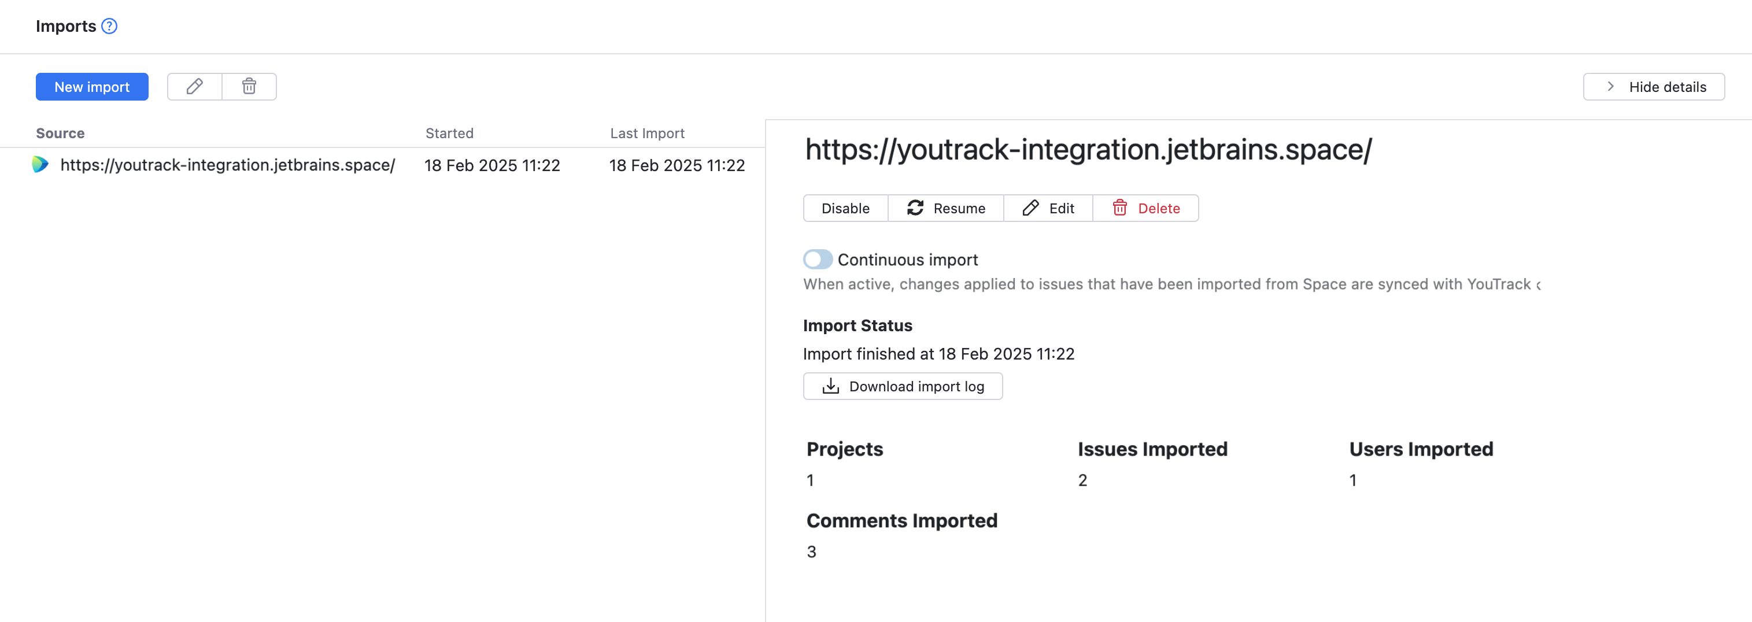Click the download icon on Download import log

click(830, 386)
